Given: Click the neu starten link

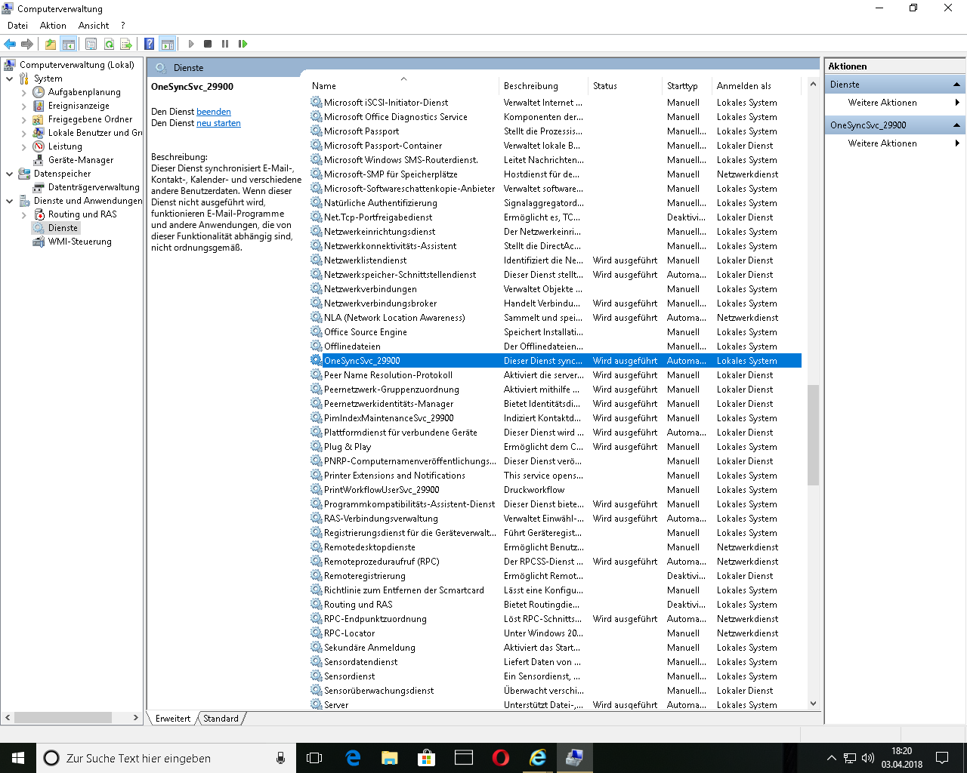Looking at the screenshot, I should click(x=218, y=123).
